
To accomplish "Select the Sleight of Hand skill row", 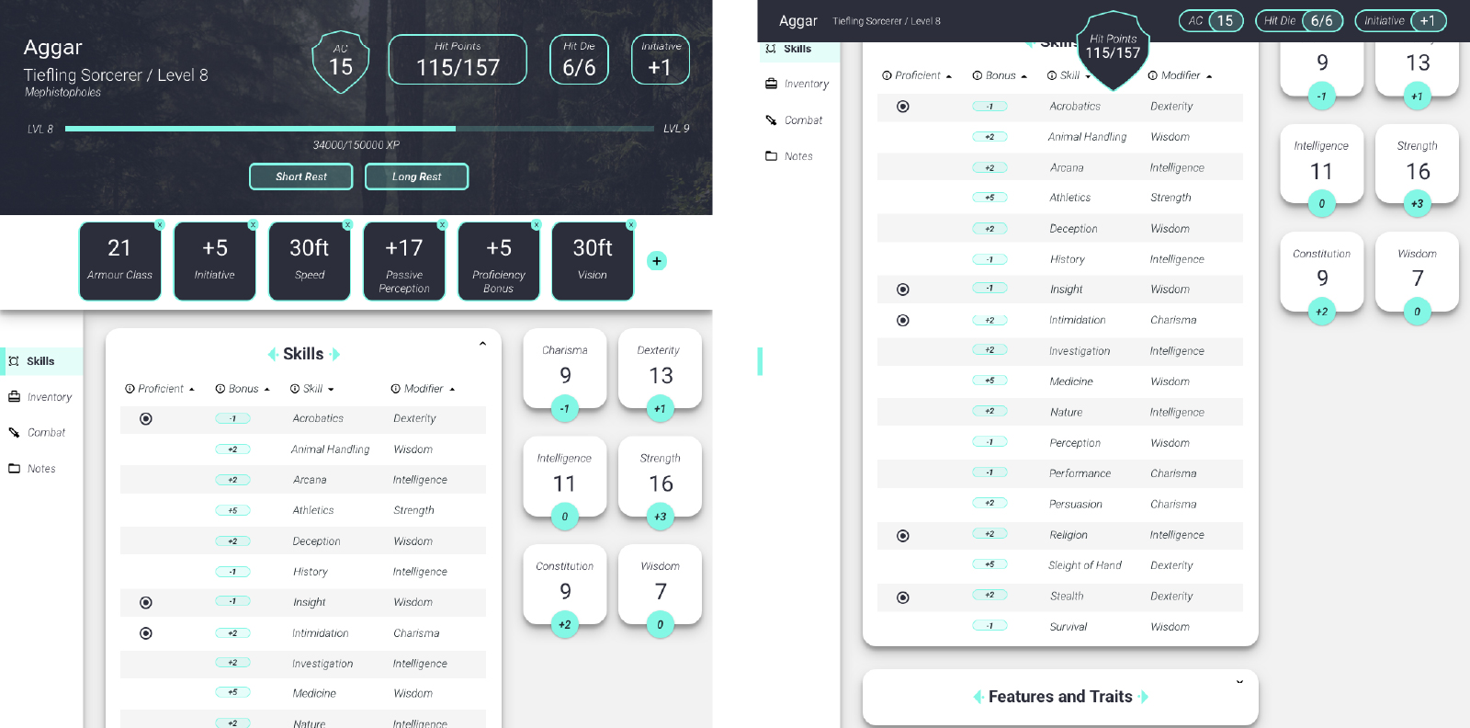I will point(1084,565).
